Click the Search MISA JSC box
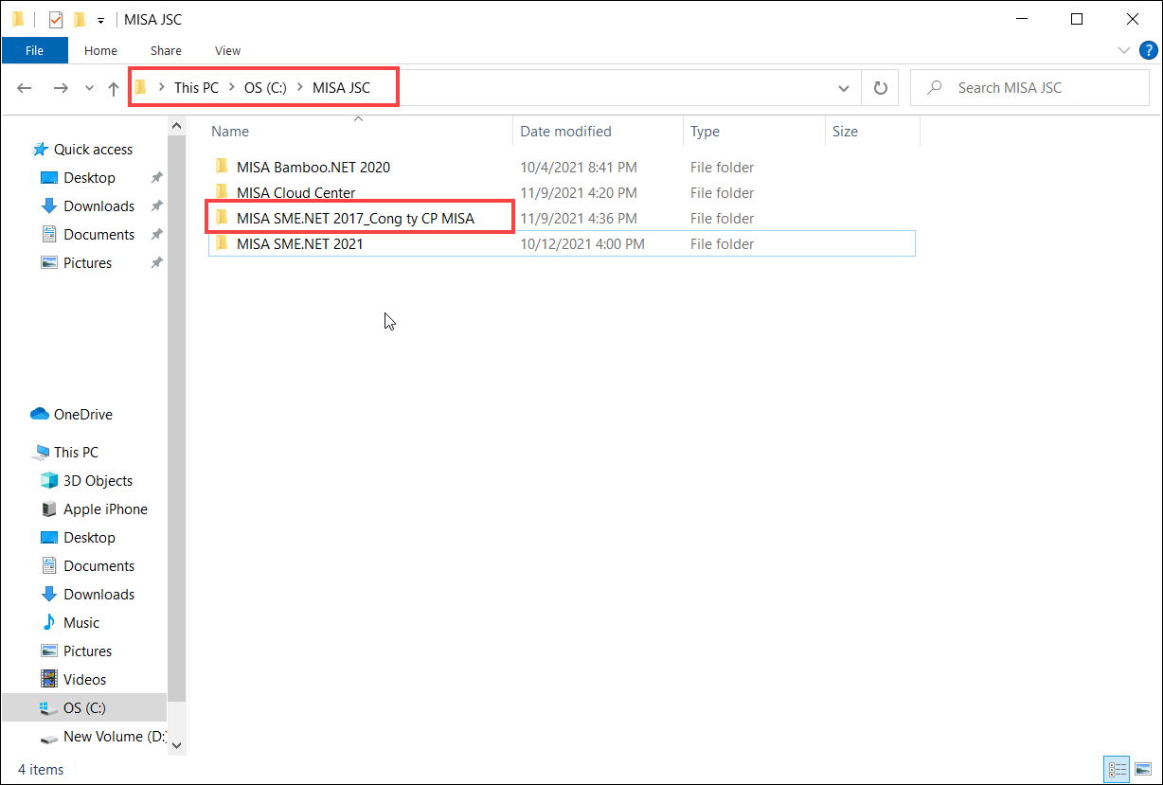 pyautogui.click(x=1029, y=87)
